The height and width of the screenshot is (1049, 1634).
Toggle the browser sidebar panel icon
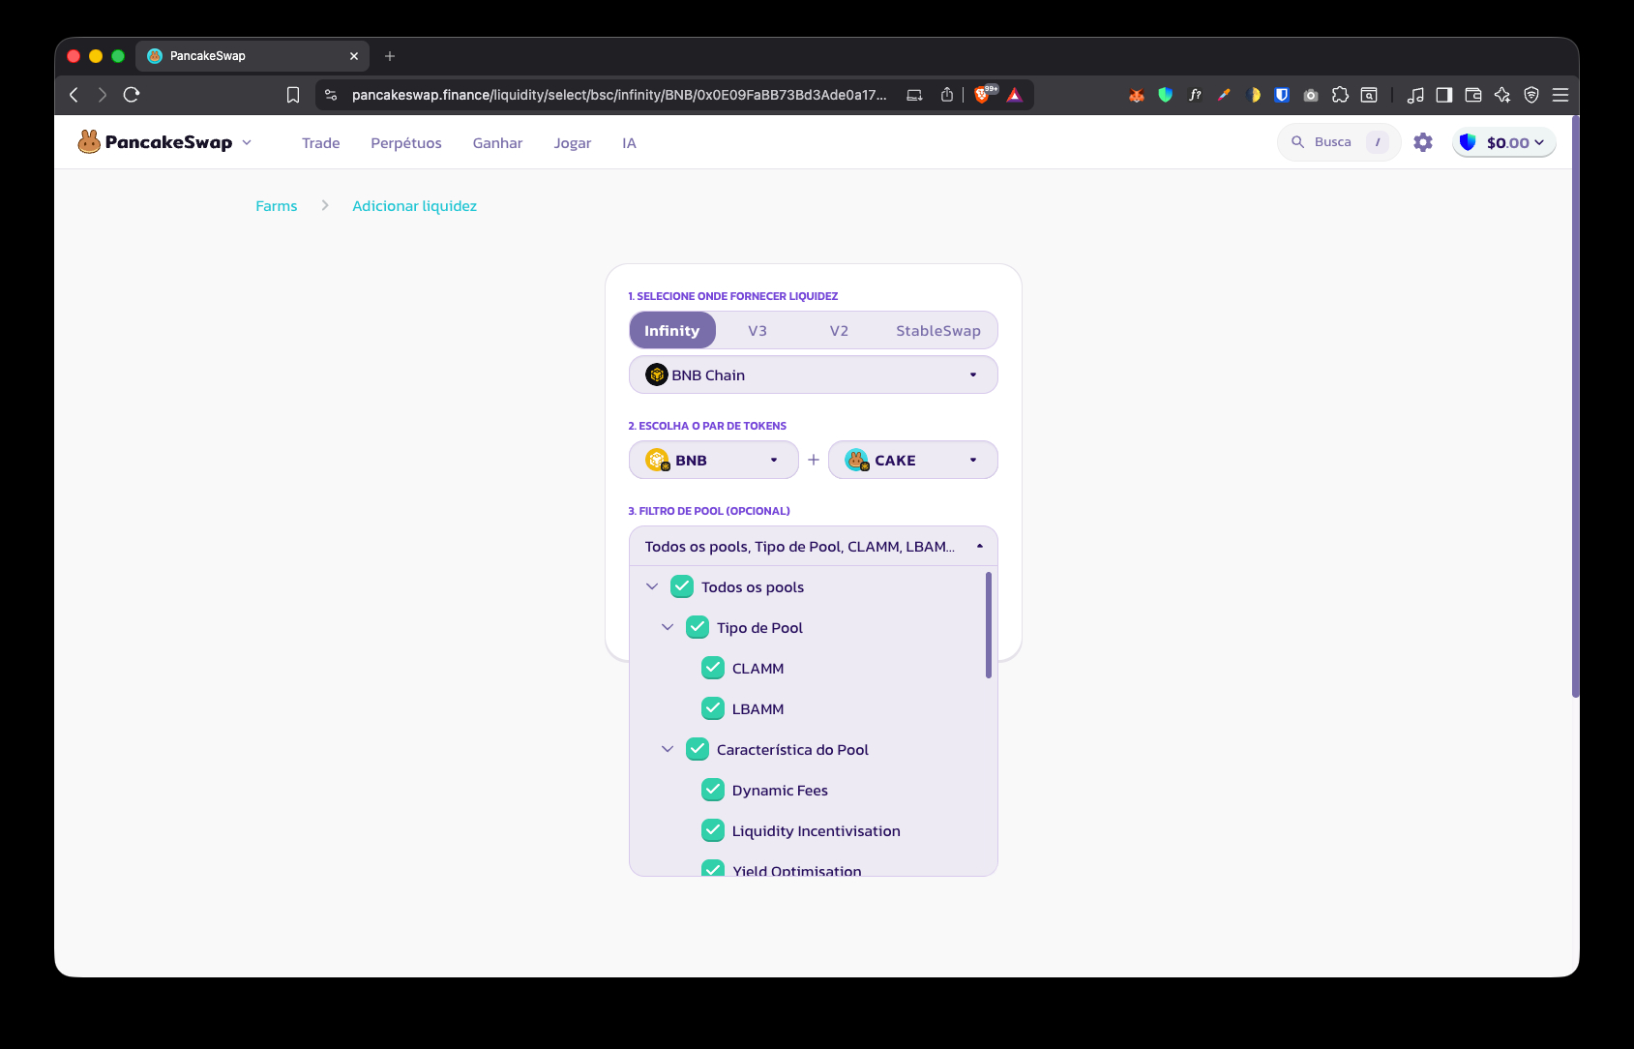coord(1444,95)
